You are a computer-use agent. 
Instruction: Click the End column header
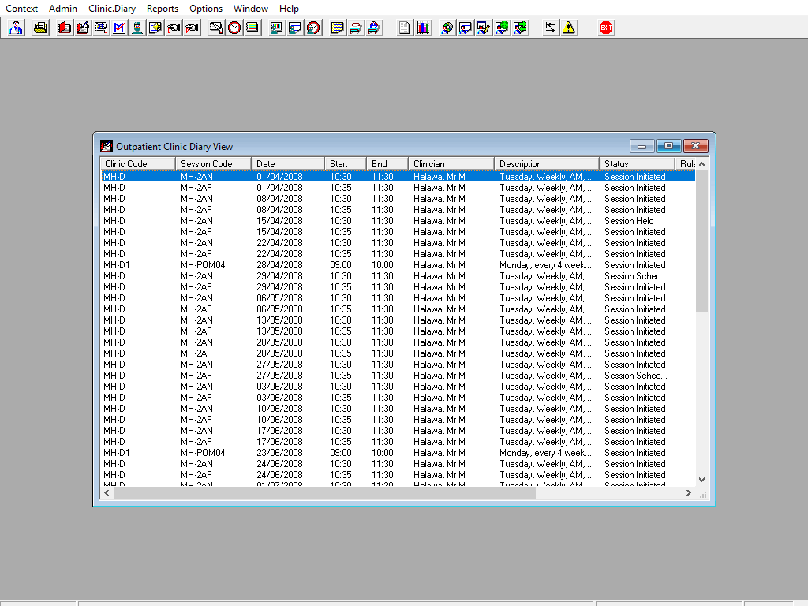tap(387, 164)
